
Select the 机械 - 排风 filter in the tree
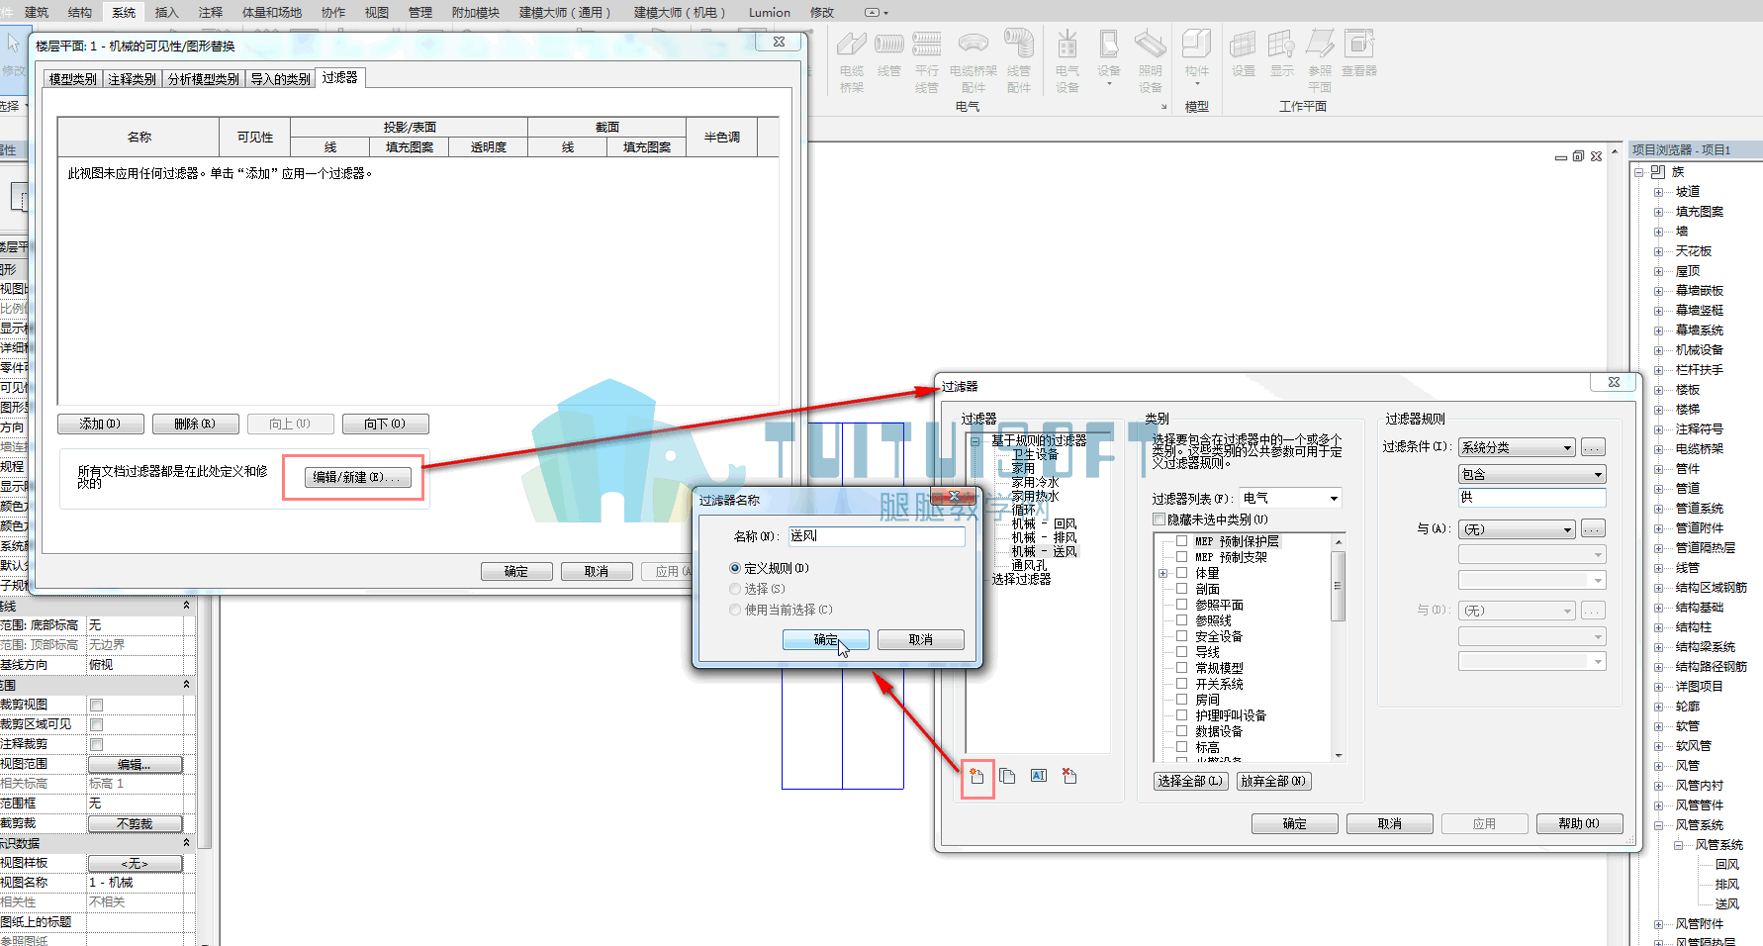point(1044,537)
